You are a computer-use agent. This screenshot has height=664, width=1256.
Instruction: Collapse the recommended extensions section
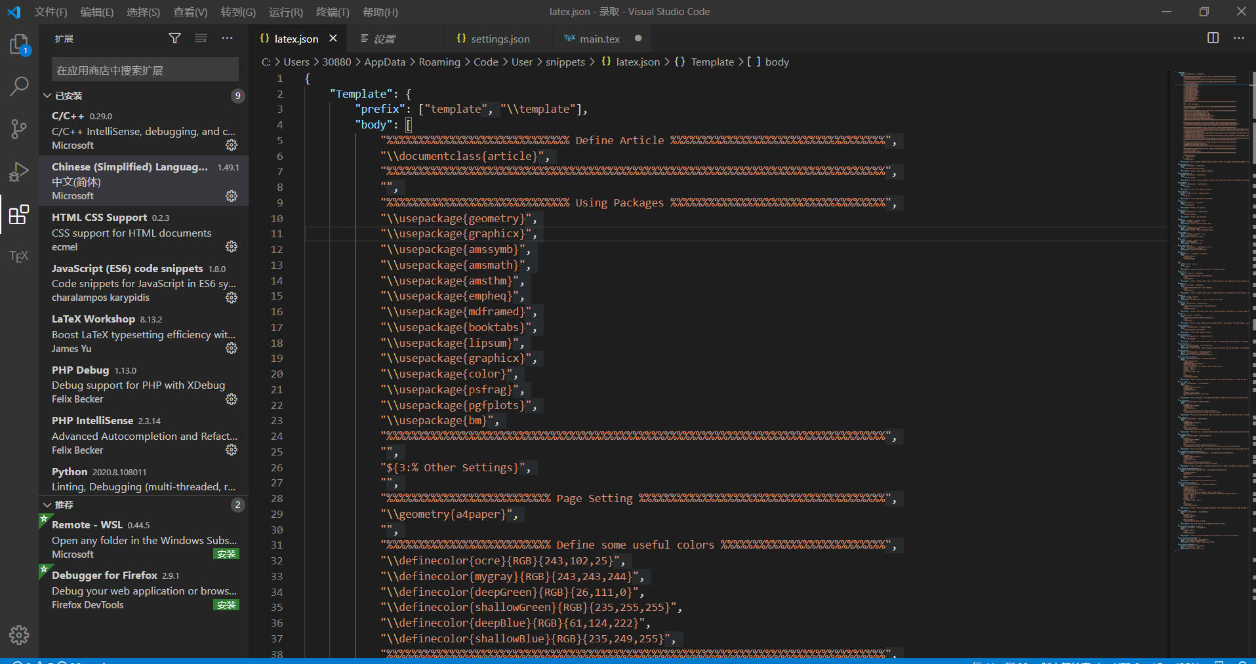(x=47, y=505)
